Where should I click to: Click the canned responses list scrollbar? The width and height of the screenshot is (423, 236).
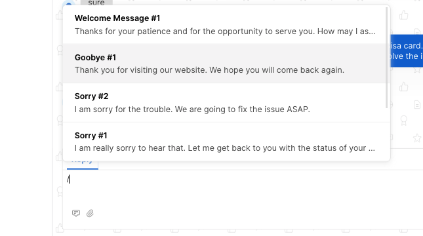(x=386, y=58)
